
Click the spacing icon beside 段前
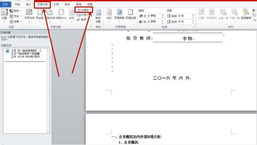coord(169,16)
